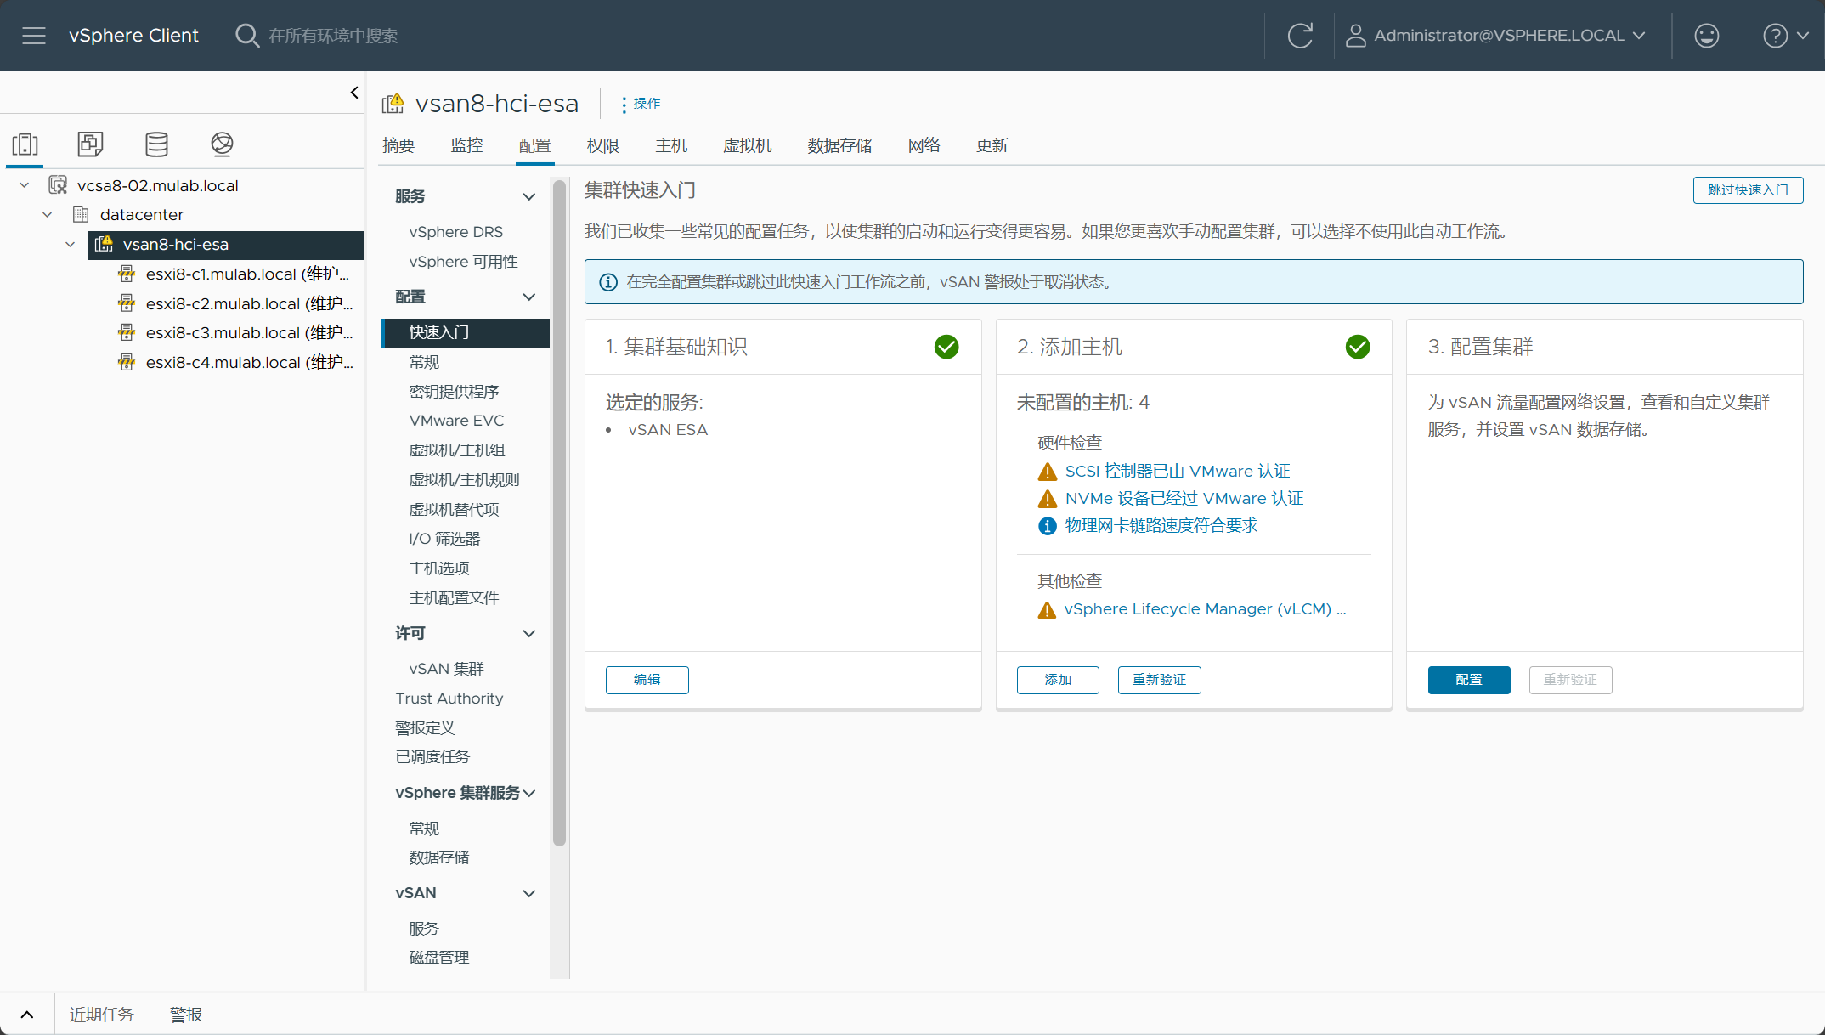Screen dimensions: 1825x1035
Task: Switch to Hosts and Clusters inventory view
Action: (25, 144)
